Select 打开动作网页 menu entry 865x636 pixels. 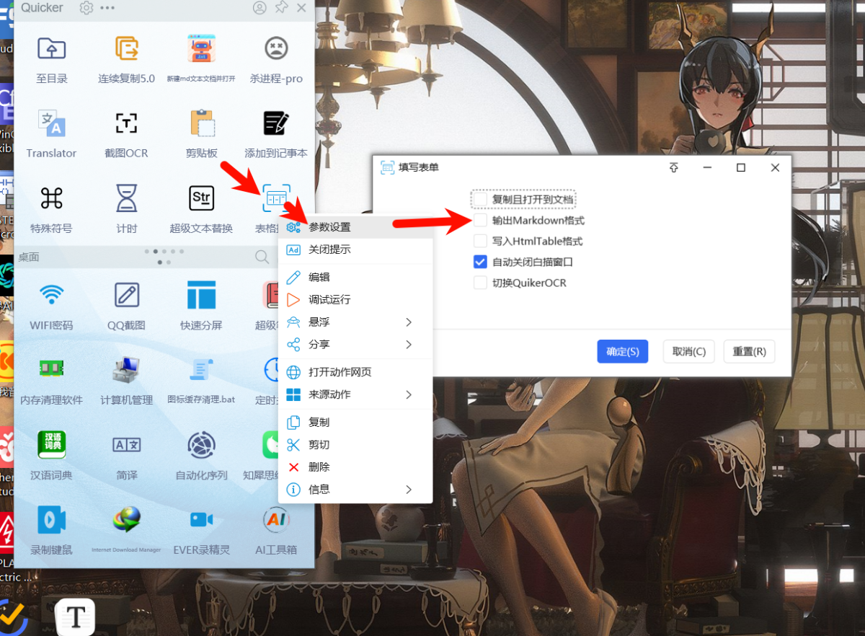coord(355,372)
